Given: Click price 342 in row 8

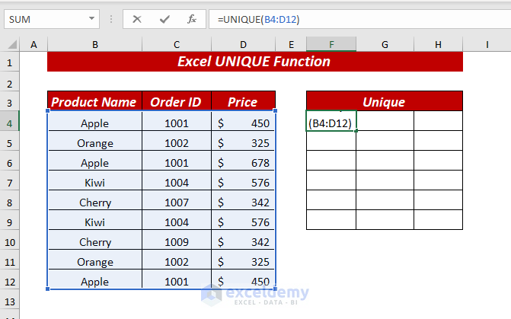Looking at the screenshot, I should (x=244, y=200).
